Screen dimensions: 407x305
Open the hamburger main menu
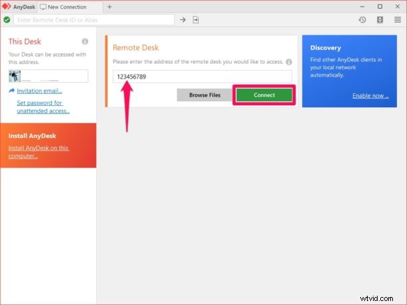(x=398, y=20)
